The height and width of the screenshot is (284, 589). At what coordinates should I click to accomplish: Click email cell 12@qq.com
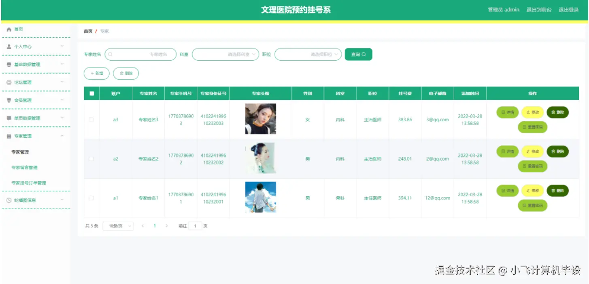(x=438, y=198)
